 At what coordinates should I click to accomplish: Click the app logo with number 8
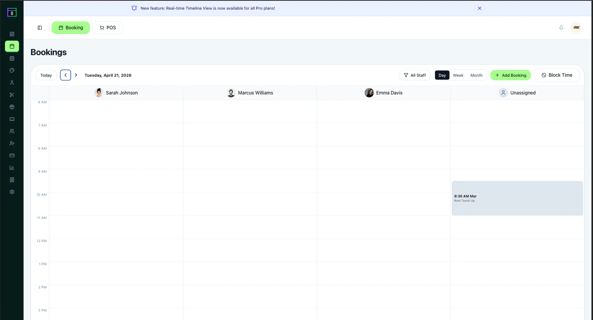pos(12,13)
